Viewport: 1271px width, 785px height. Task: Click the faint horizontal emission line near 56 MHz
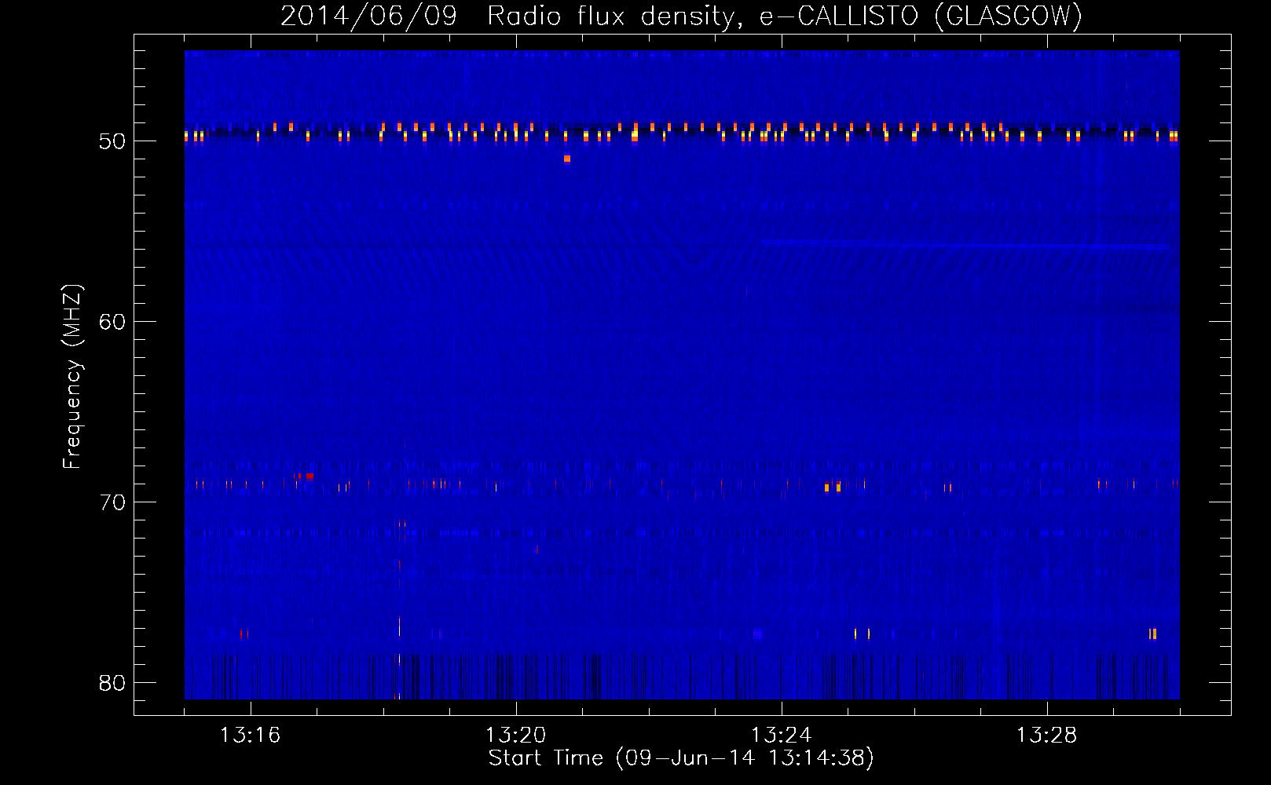(x=966, y=246)
